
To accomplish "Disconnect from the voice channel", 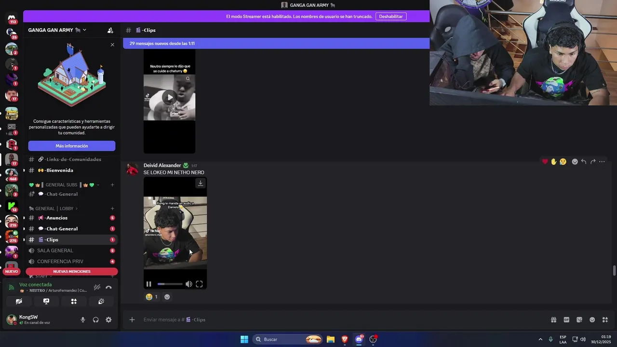I will point(109,287).
